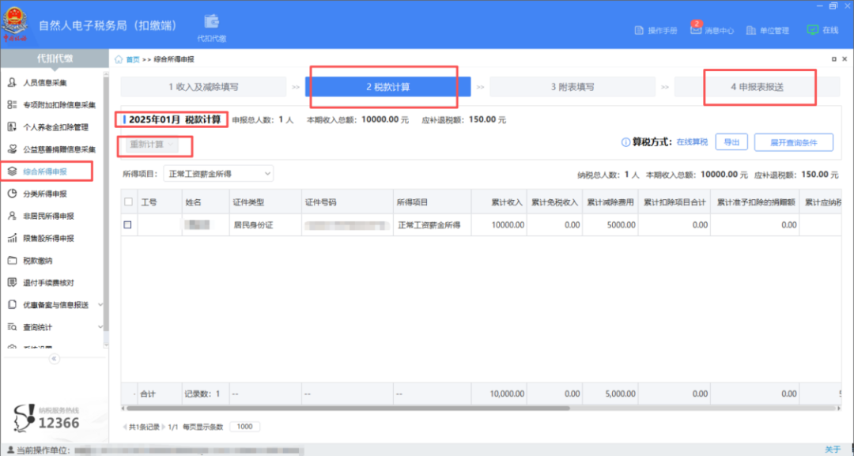Viewport: 854px width, 456px height.
Task: Open the 代扣代缴 module icon in header
Action: 211,23
